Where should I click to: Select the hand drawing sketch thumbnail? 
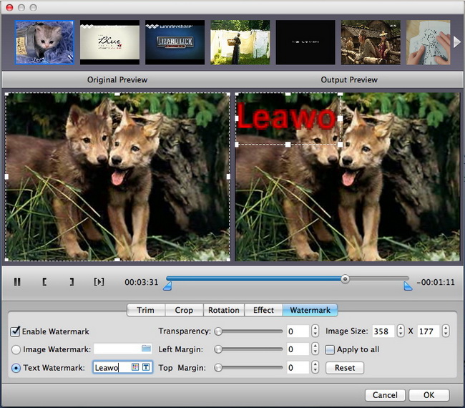429,42
